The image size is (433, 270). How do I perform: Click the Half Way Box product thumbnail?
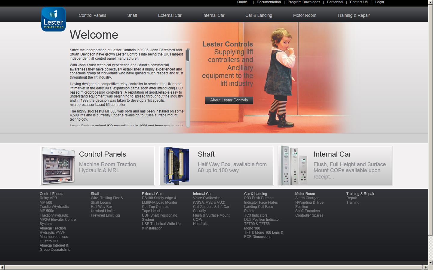coord(176,166)
